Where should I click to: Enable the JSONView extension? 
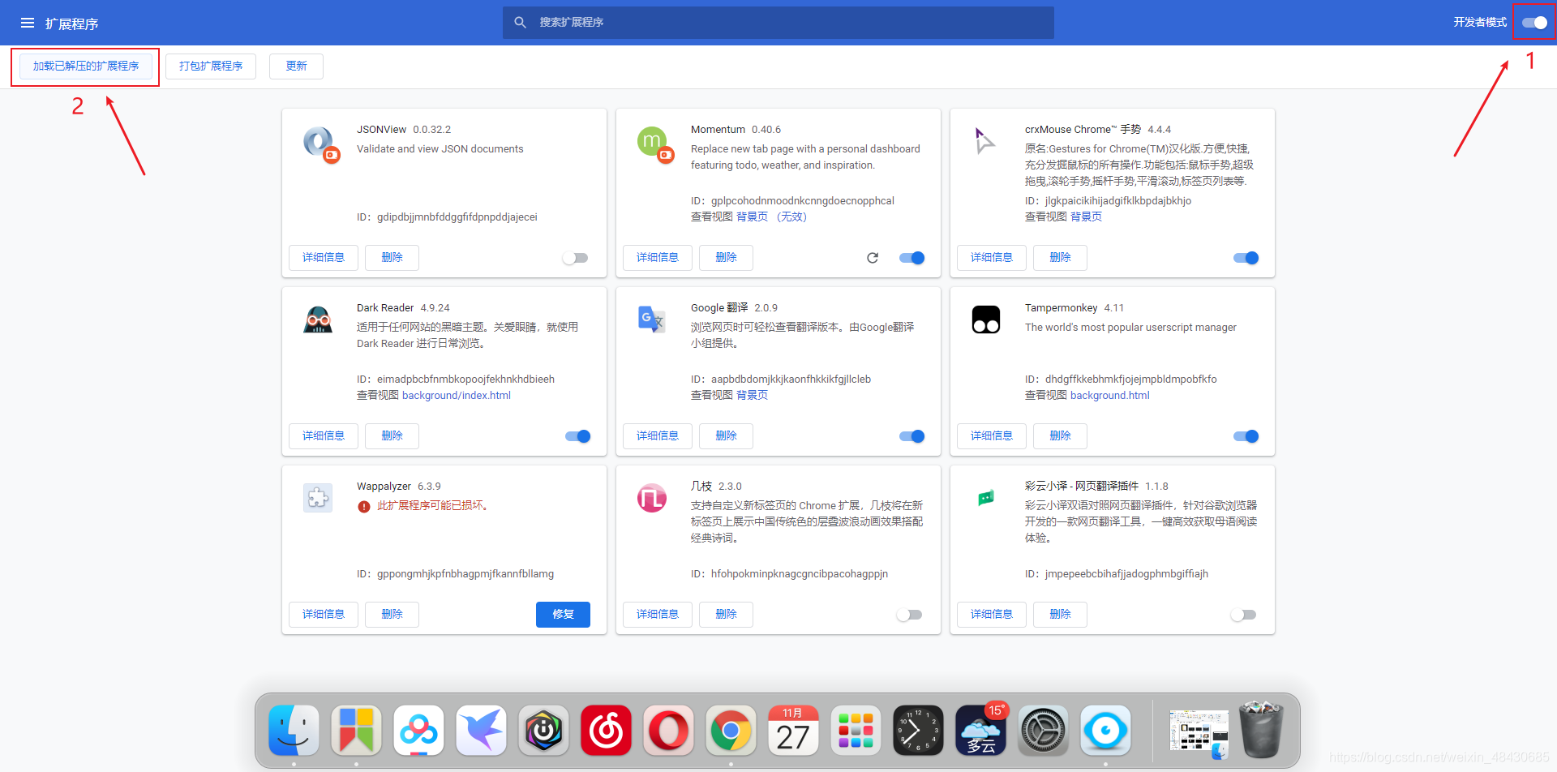tap(575, 258)
